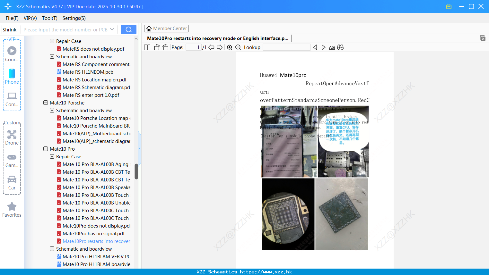The image size is (489, 275).
Task: Click the binoculars search icon
Action: point(340,47)
